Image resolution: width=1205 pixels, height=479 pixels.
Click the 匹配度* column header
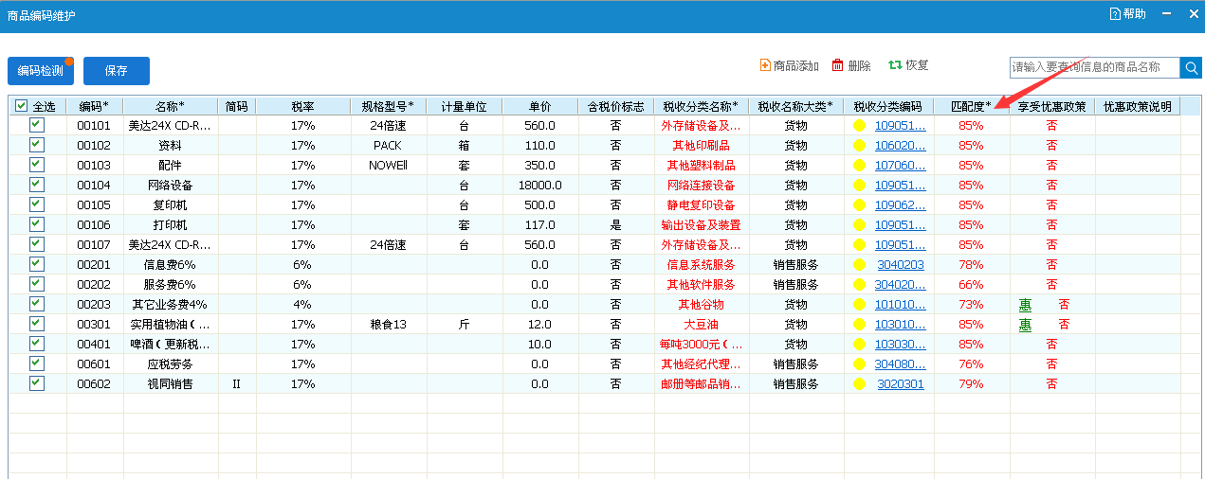(971, 107)
